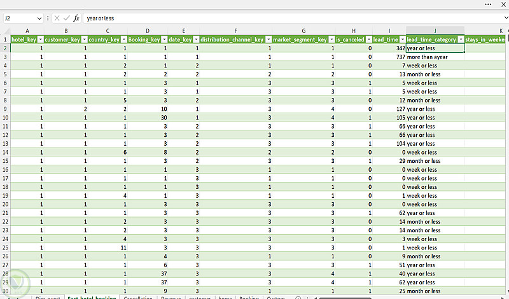Screen dimensions: 509x299
Task: Select the customer sheet tab
Action: (x=200, y=297)
